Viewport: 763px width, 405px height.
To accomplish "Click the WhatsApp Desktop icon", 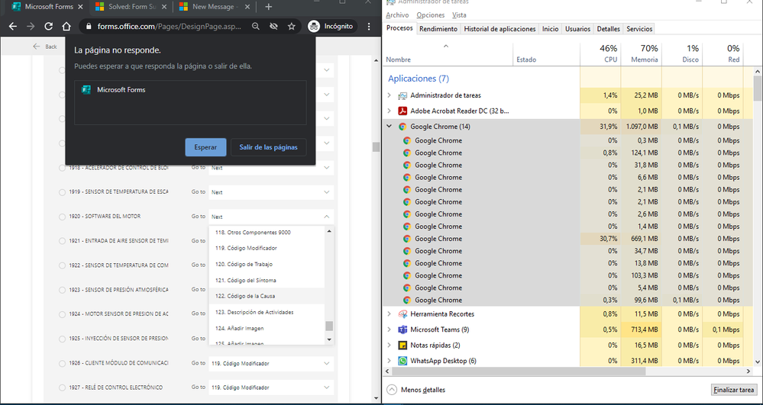I will pos(403,361).
